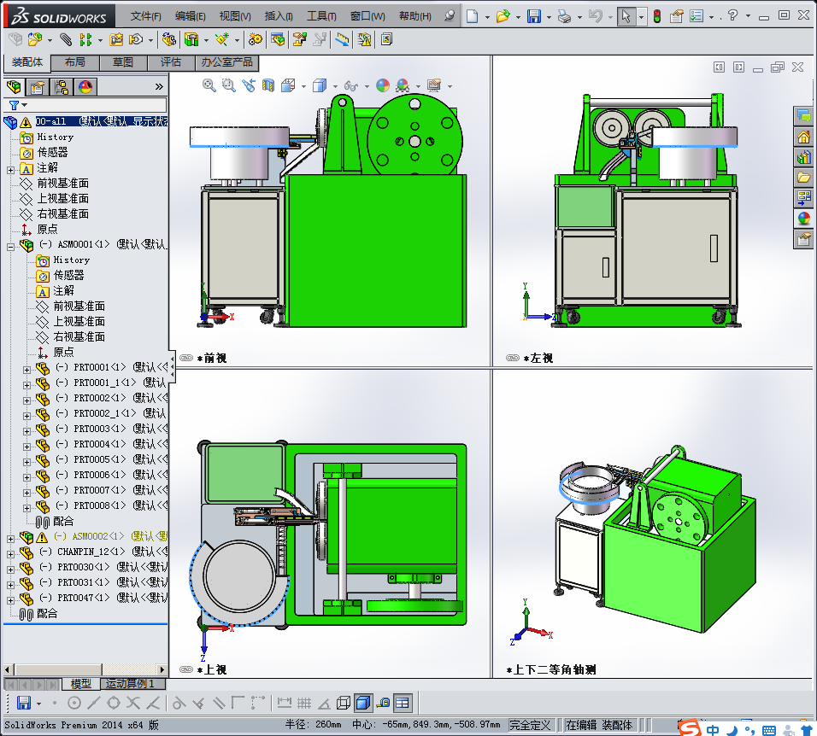
Task: Click the Insert Components icon
Action: pyautogui.click(x=34, y=39)
